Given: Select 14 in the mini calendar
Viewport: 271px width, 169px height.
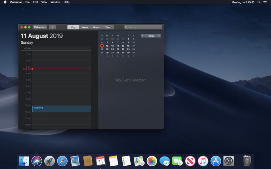Looking at the screenshot, I should (118, 46).
